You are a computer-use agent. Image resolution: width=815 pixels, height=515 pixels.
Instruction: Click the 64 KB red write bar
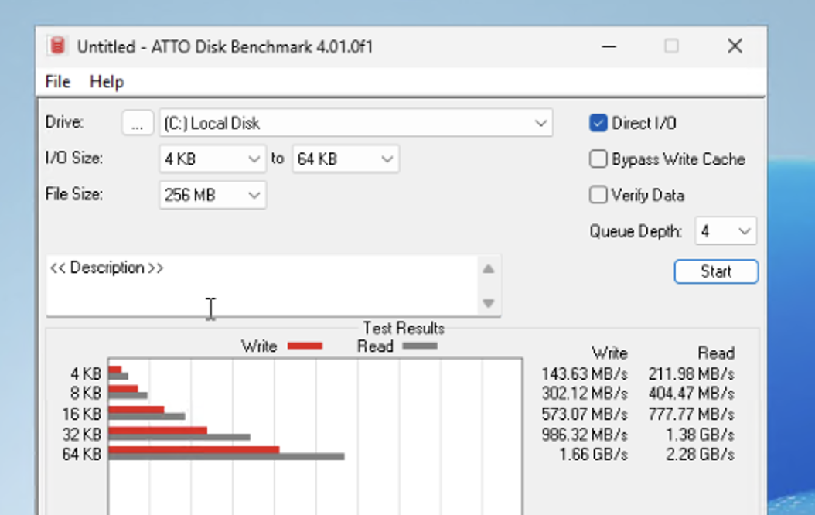point(194,449)
